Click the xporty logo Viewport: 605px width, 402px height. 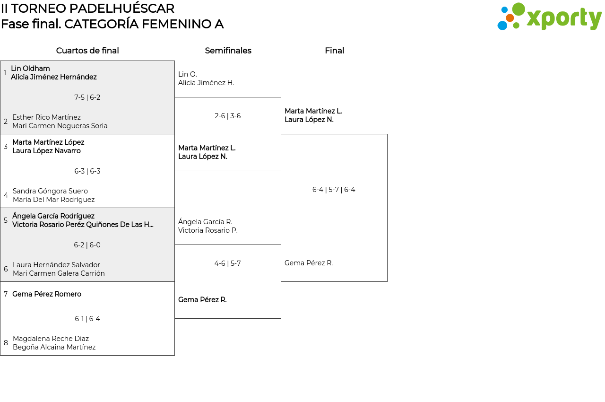(549, 17)
